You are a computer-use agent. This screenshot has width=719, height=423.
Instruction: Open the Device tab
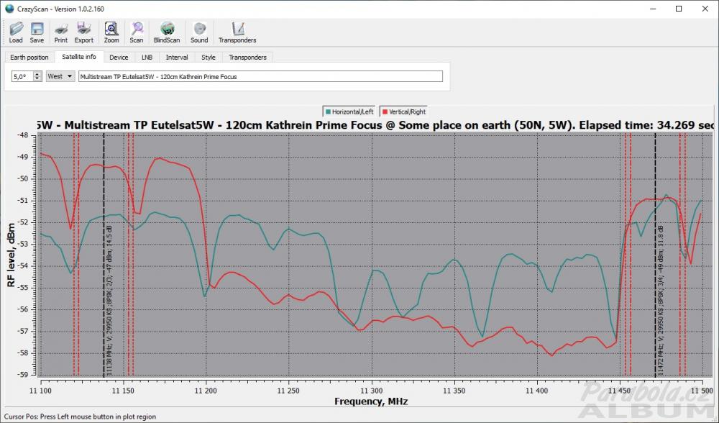[119, 58]
